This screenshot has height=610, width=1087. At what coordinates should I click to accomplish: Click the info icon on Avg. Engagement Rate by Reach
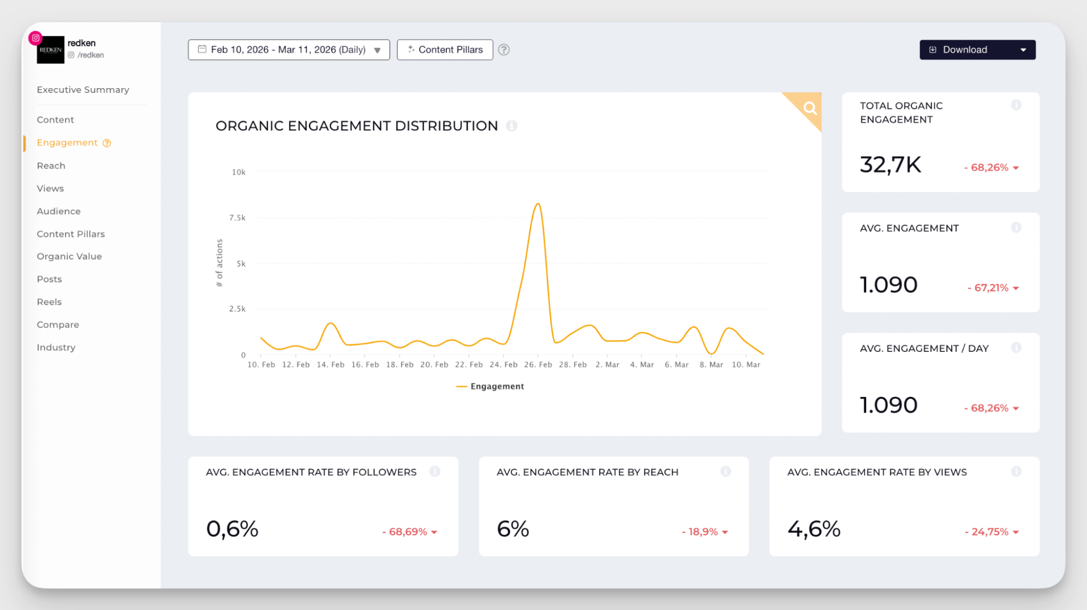coord(726,471)
